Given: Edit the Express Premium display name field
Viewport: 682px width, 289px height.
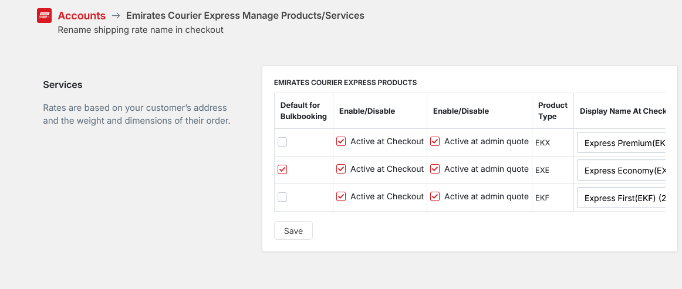Looking at the screenshot, I should (x=622, y=143).
